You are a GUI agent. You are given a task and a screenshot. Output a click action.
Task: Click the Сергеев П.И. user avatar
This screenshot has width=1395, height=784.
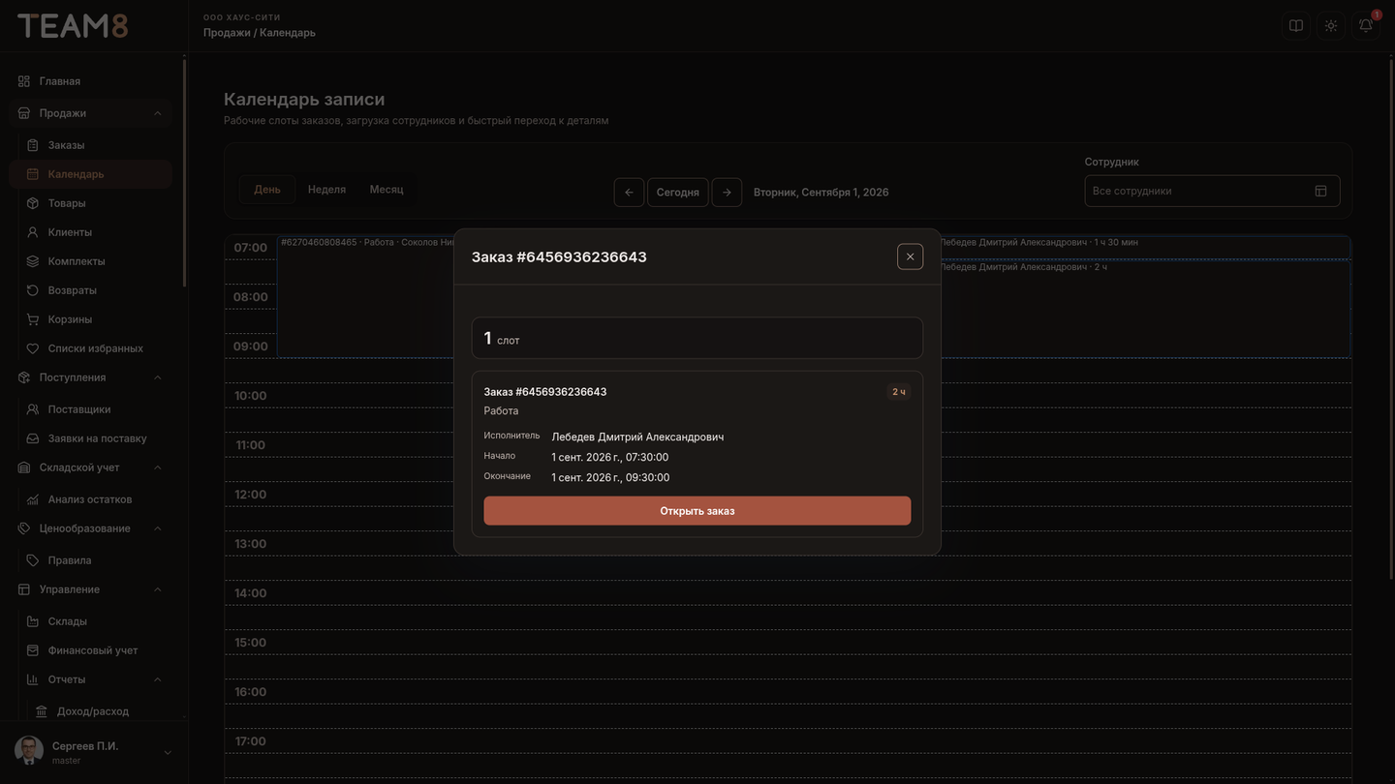tap(29, 751)
